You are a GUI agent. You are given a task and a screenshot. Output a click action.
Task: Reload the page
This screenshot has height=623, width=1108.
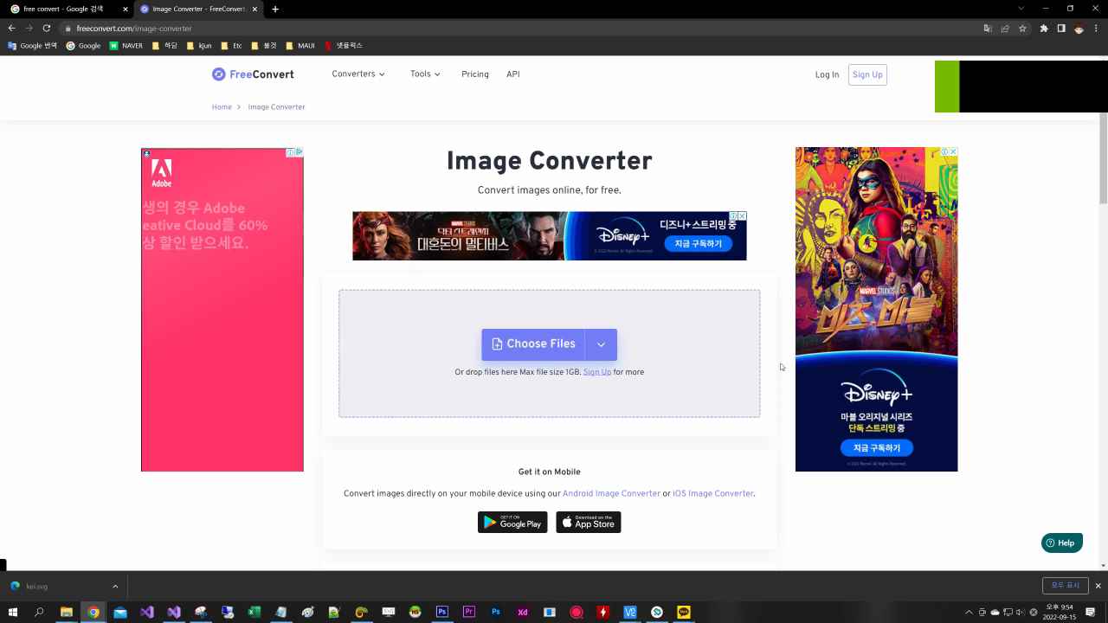tap(46, 29)
